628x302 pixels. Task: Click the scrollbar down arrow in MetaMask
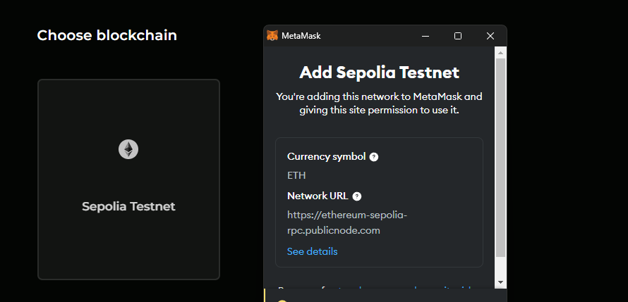tap(500, 282)
